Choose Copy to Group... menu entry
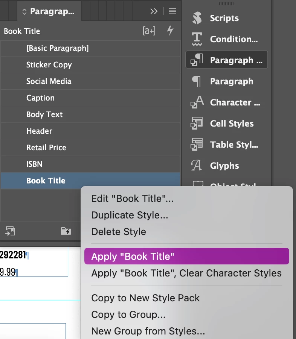Screen dimensions: 296x339 point(186,315)
